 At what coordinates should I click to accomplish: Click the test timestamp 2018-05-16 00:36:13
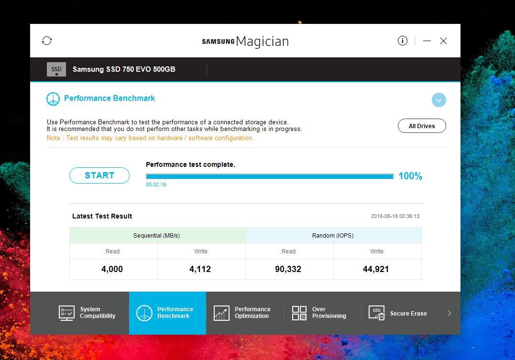395,216
